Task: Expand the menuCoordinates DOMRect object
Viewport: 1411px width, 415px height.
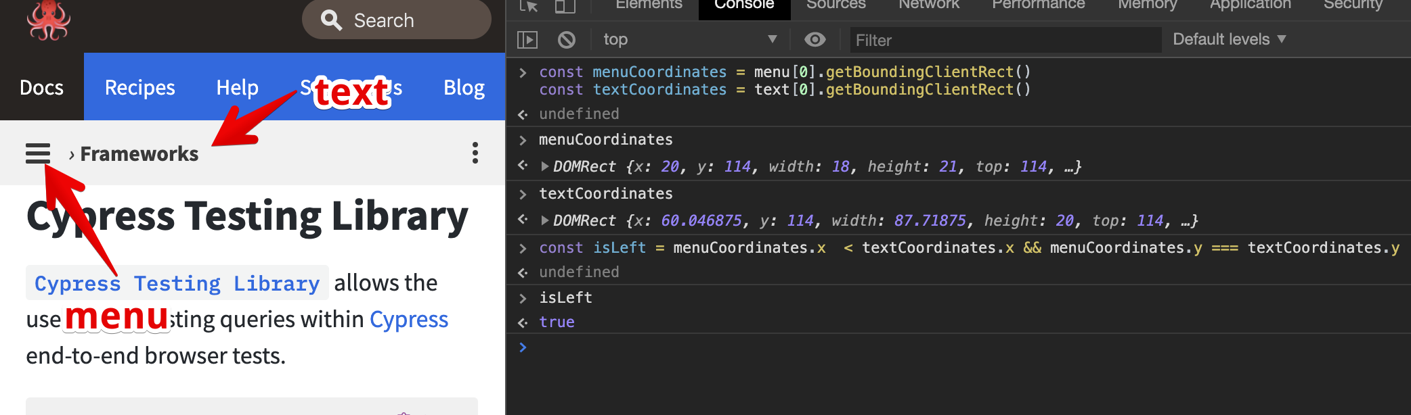Action: (x=544, y=166)
